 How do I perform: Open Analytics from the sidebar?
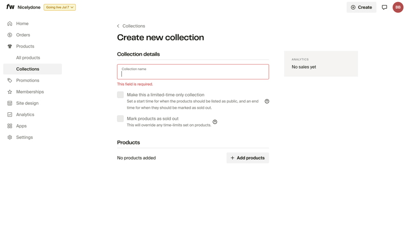(x=25, y=115)
